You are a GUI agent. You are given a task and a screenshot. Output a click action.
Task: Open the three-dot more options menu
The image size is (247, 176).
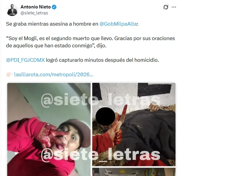174,7
